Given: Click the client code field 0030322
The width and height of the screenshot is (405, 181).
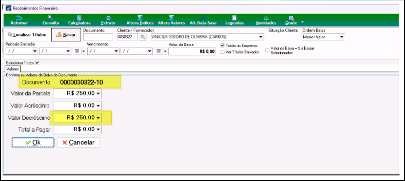Looking at the screenshot, I should pyautogui.click(x=127, y=37).
